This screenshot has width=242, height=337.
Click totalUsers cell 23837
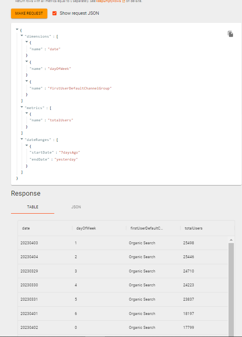coord(189,299)
